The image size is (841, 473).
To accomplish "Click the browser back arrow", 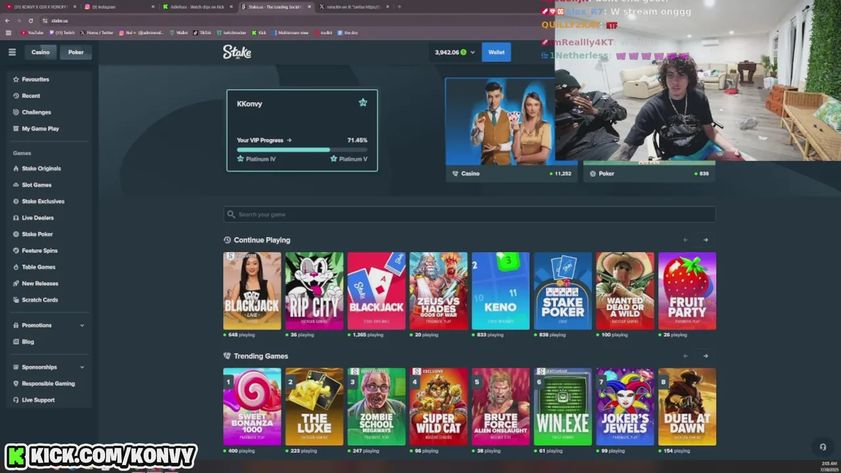I will point(7,20).
